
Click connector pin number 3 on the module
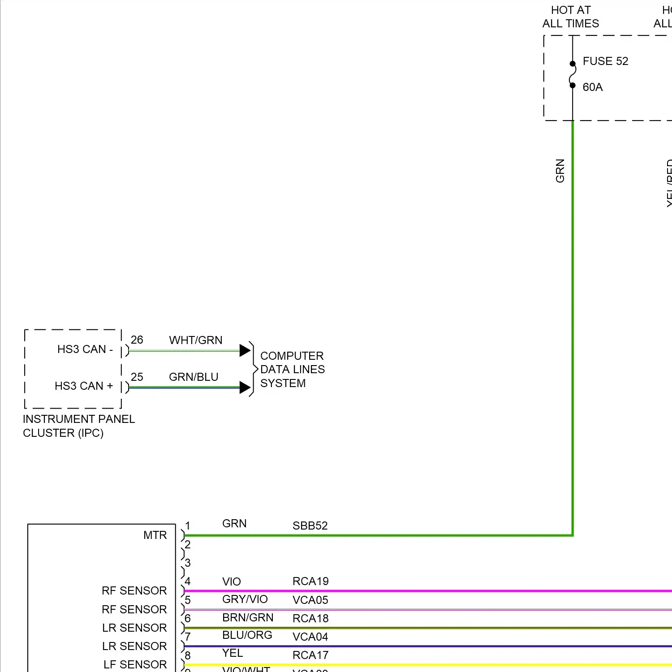point(188,563)
